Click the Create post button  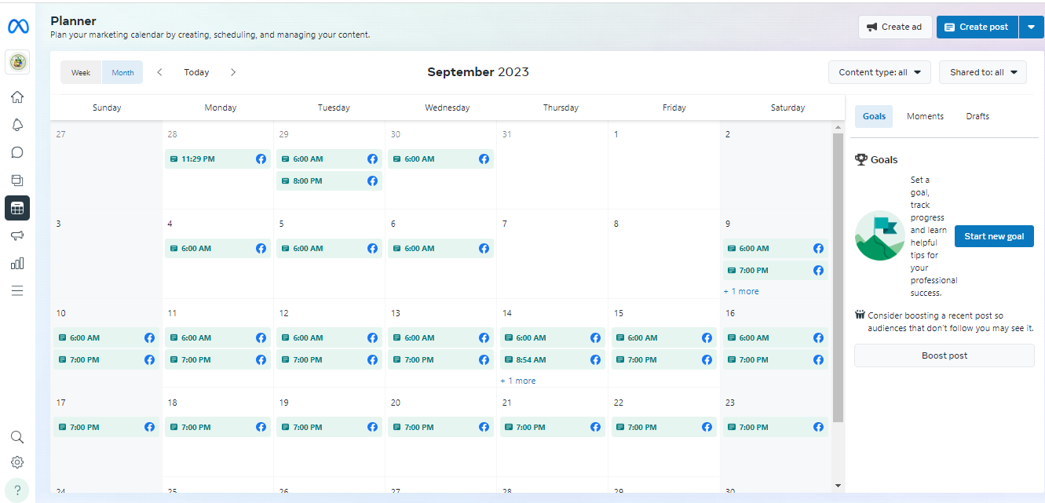[977, 27]
